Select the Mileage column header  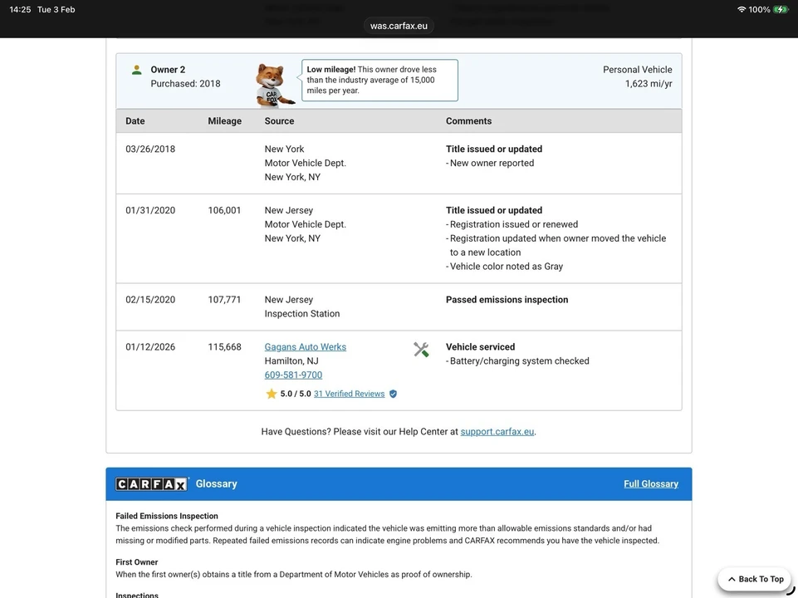point(224,120)
